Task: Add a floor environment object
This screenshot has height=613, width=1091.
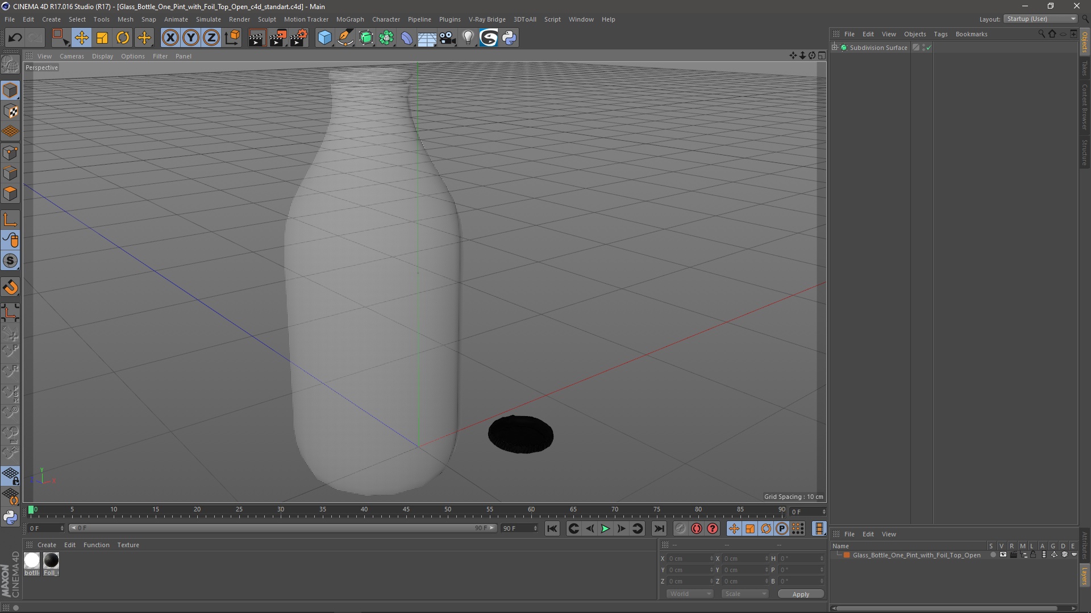Action: pyautogui.click(x=427, y=38)
